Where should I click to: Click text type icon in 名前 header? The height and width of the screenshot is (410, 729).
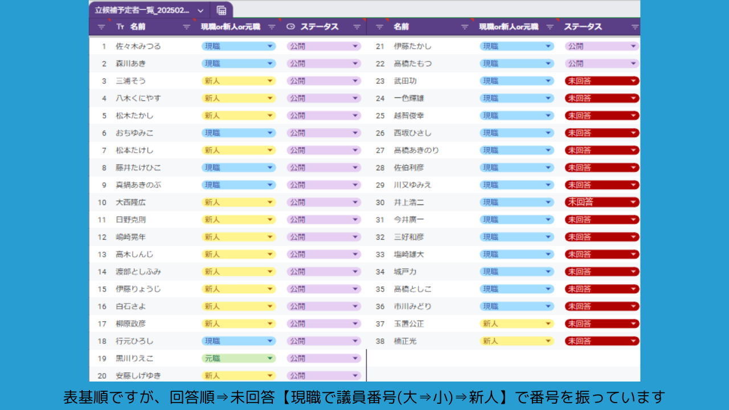click(x=120, y=27)
